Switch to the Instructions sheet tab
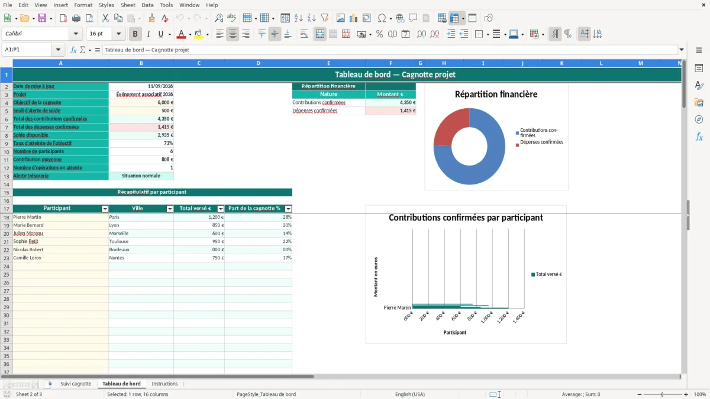This screenshot has height=399, width=710. coord(164,384)
